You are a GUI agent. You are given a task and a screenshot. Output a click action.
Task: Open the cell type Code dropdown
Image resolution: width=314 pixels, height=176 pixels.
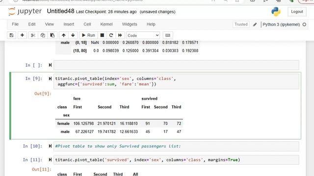point(143,35)
